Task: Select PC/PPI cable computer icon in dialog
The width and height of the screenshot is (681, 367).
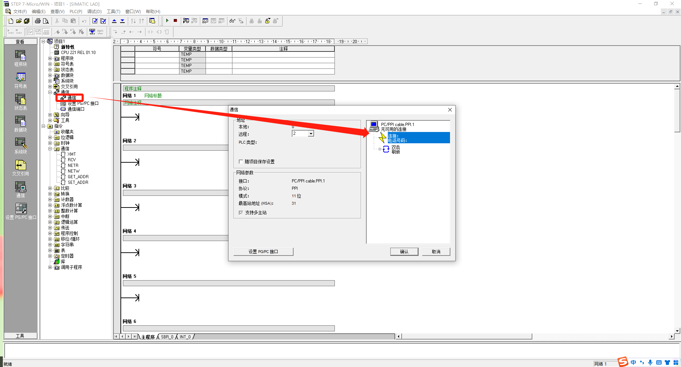Action: coord(374,126)
